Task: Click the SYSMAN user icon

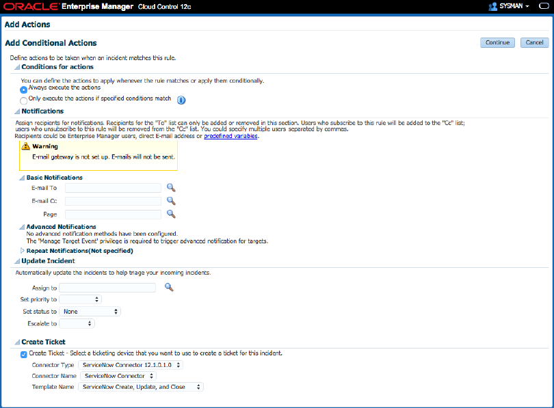Action: point(492,6)
